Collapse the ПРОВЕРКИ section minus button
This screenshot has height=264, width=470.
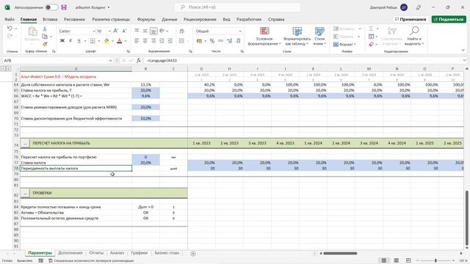pyautogui.click(x=25, y=194)
